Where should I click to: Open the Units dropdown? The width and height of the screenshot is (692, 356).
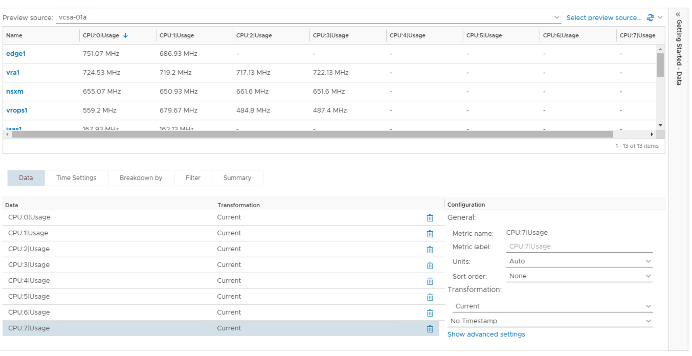coord(579,261)
